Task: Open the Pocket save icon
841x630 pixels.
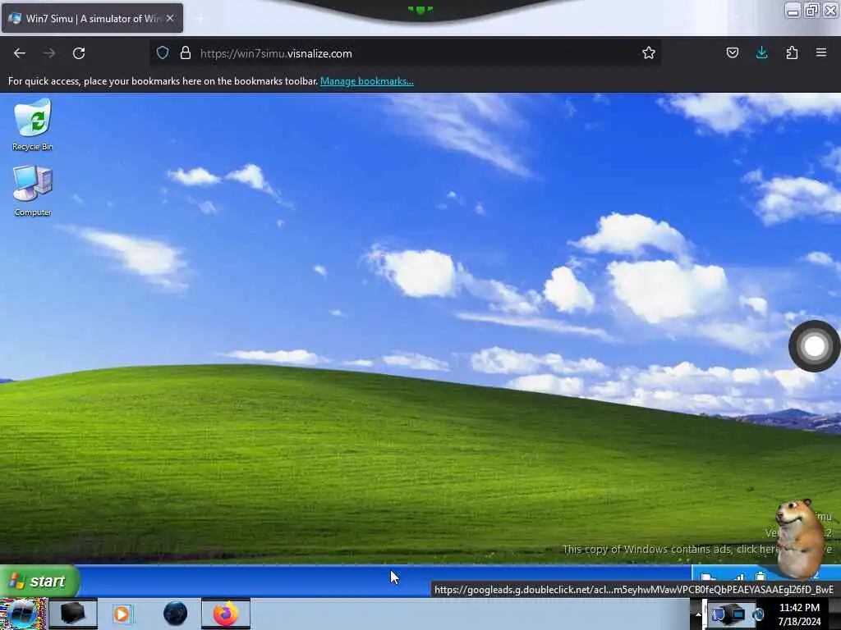Action: [x=732, y=52]
